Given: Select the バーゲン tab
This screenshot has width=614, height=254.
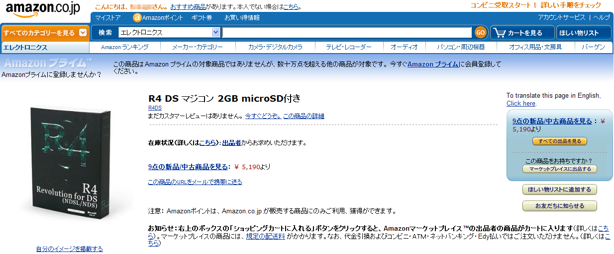Looking at the screenshot, I should click(x=593, y=47).
